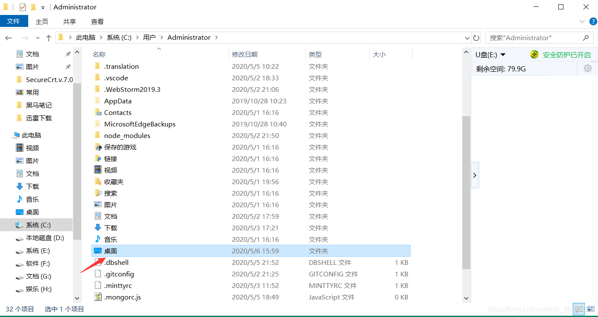The width and height of the screenshot is (598, 317).
Task: Click the 视频 film icon in file list
Action: (98, 170)
